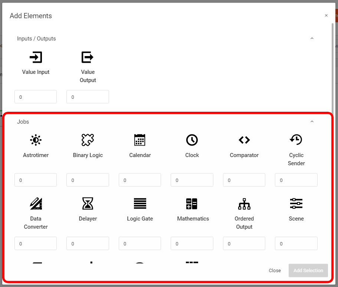Choose the Binary Logic puzzle icon
Screen dimensions: 338x287
[x=88, y=140]
